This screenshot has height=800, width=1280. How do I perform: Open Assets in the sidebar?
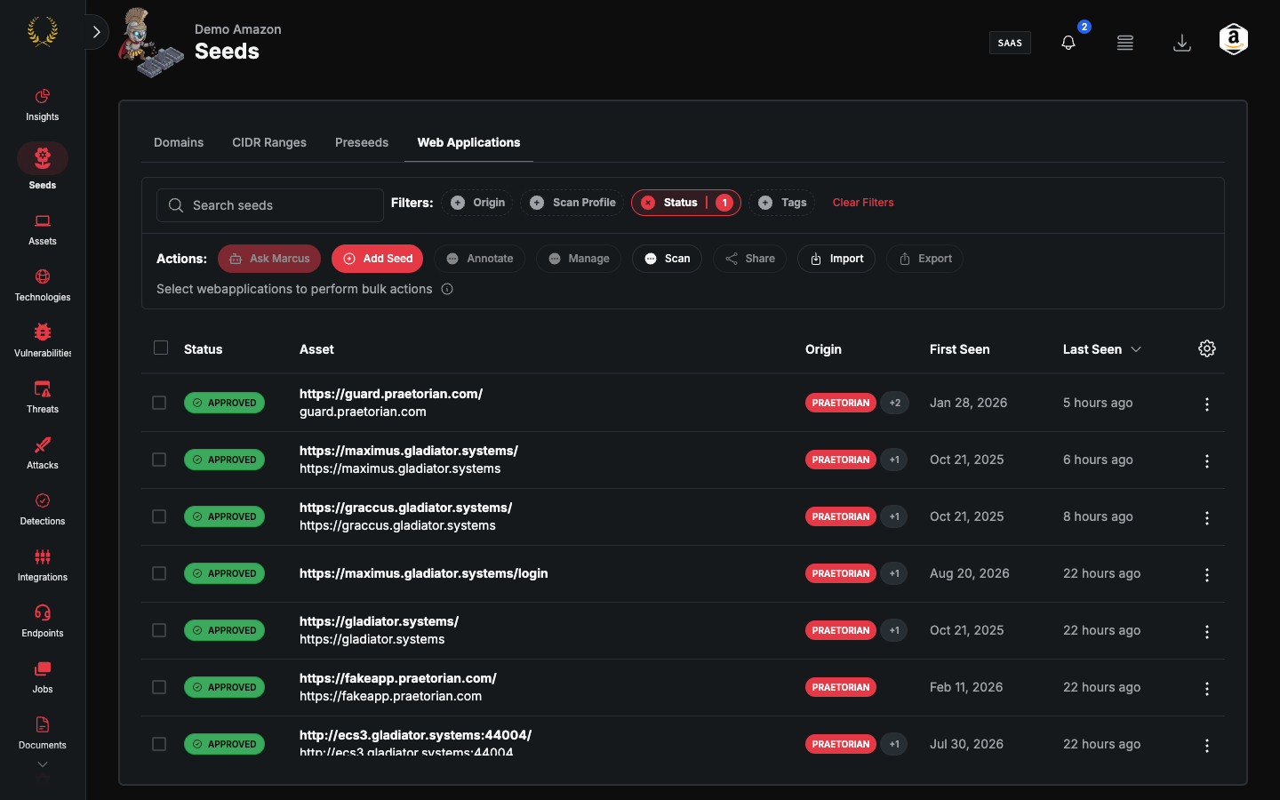43,229
